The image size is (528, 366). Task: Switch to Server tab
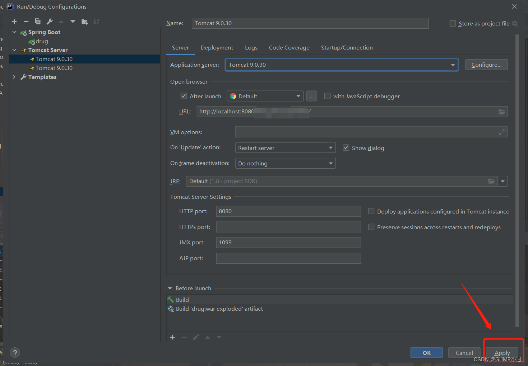pyautogui.click(x=180, y=48)
